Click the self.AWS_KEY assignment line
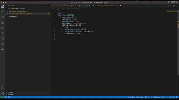The height and width of the screenshot is (100, 179). tap(69, 19)
